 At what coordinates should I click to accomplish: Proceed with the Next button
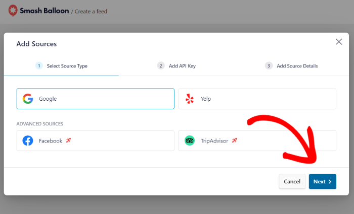(323, 181)
